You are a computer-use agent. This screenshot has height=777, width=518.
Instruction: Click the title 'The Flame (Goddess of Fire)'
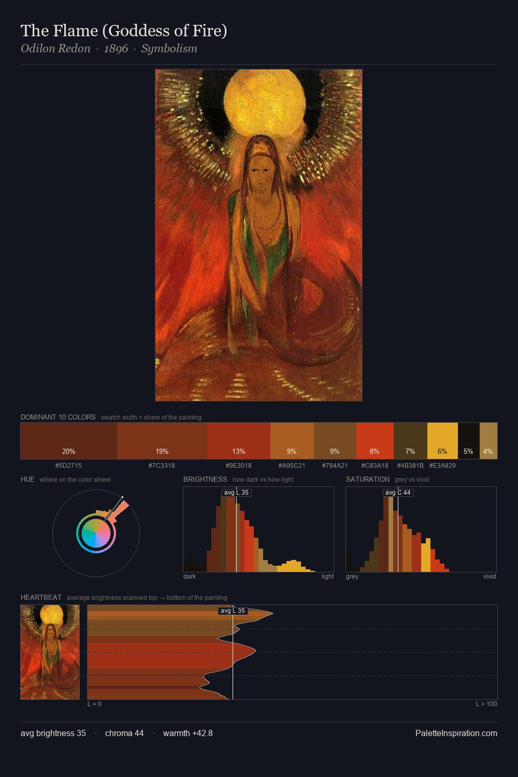point(124,31)
